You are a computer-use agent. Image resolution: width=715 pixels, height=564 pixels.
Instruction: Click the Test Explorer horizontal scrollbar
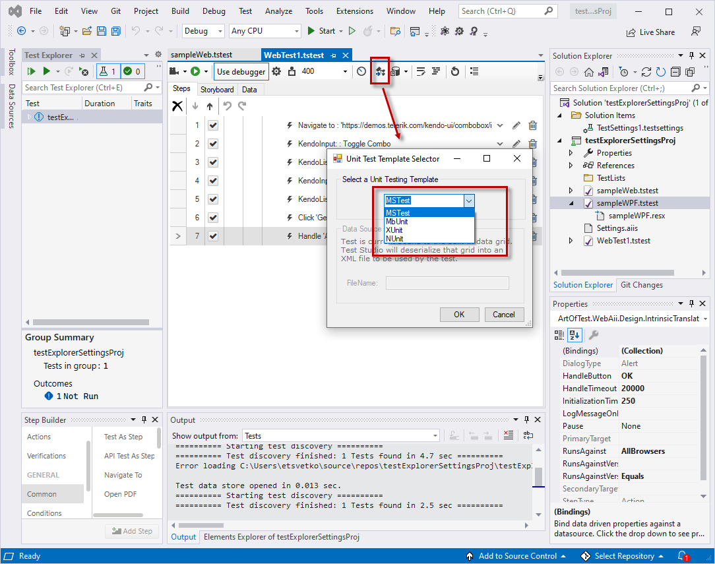tap(91, 323)
